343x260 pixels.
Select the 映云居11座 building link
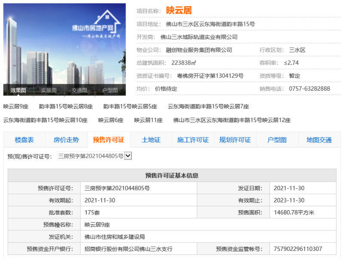148,120
